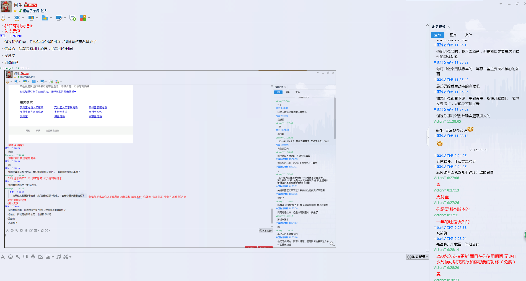This screenshot has height=281, width=526.
Task: Click the red VIP5 badge
Action: pyautogui.click(x=31, y=5)
